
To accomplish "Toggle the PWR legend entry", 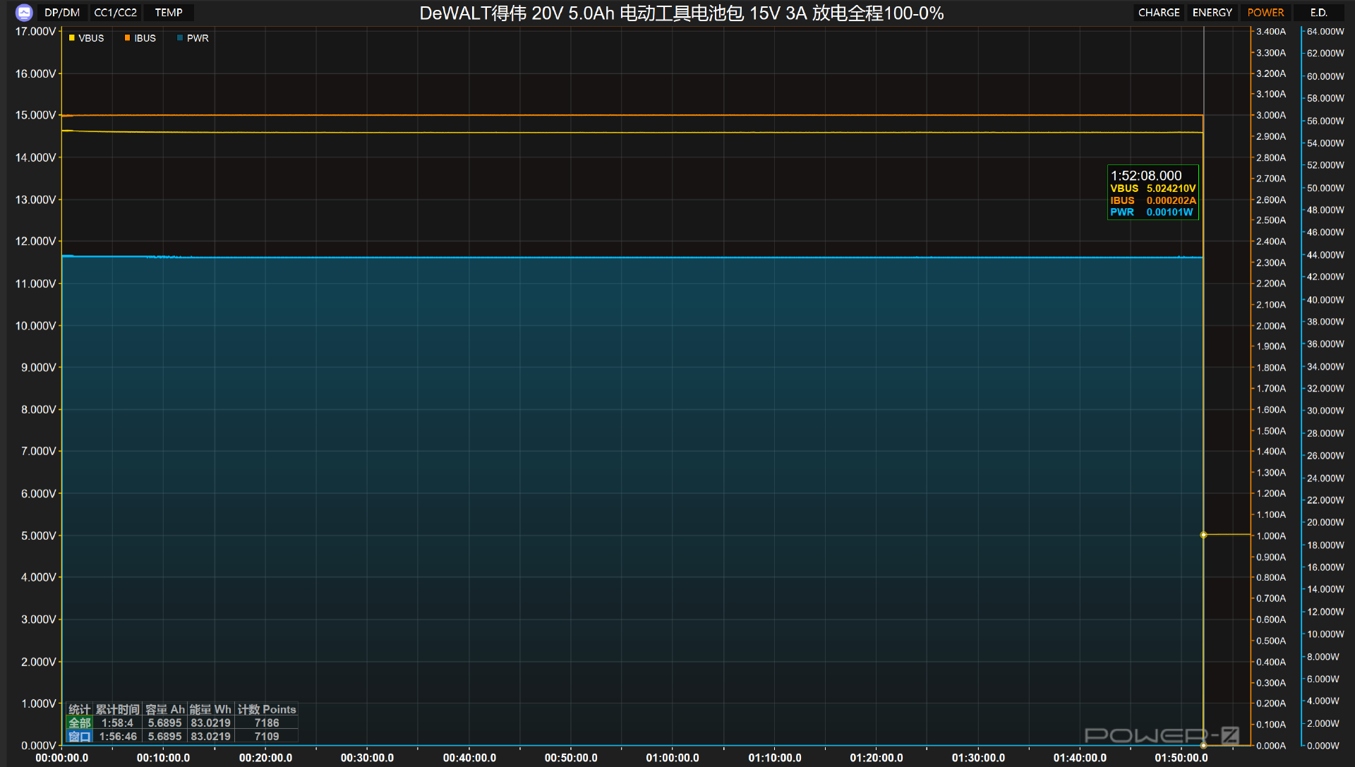I will 193,38.
